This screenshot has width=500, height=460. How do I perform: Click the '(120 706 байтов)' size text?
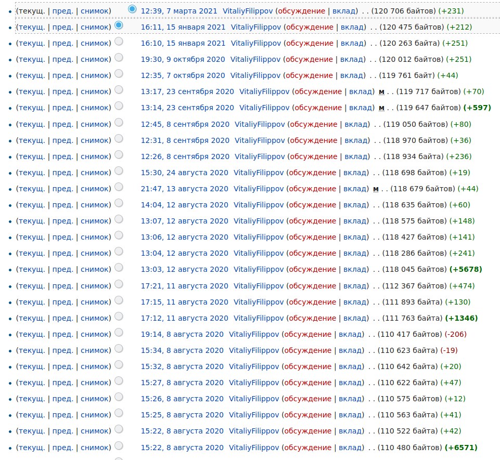[403, 11]
